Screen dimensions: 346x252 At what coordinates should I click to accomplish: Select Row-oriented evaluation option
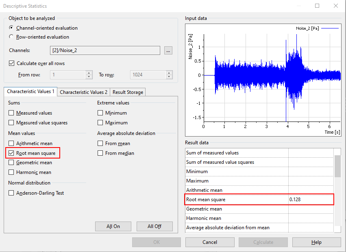point(11,37)
